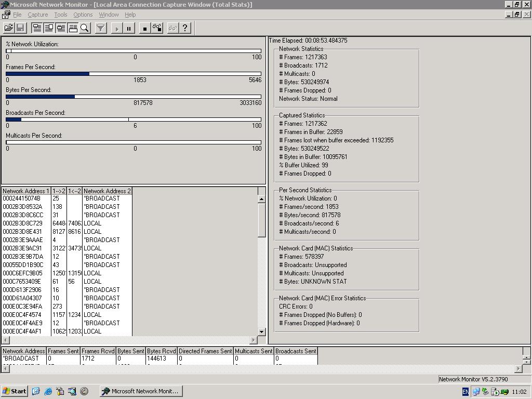The height and width of the screenshot is (399, 532).
Task: Launch Internet Explorer from quick launch
Action: tap(48, 391)
